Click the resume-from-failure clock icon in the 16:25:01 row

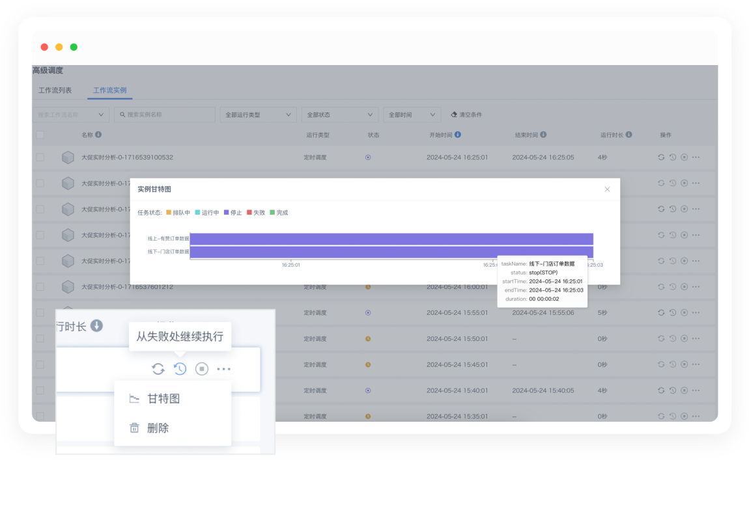[x=673, y=157]
